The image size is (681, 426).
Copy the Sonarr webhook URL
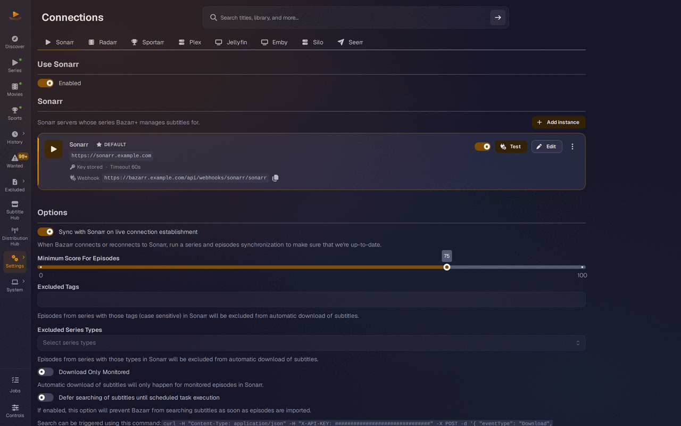pyautogui.click(x=275, y=178)
